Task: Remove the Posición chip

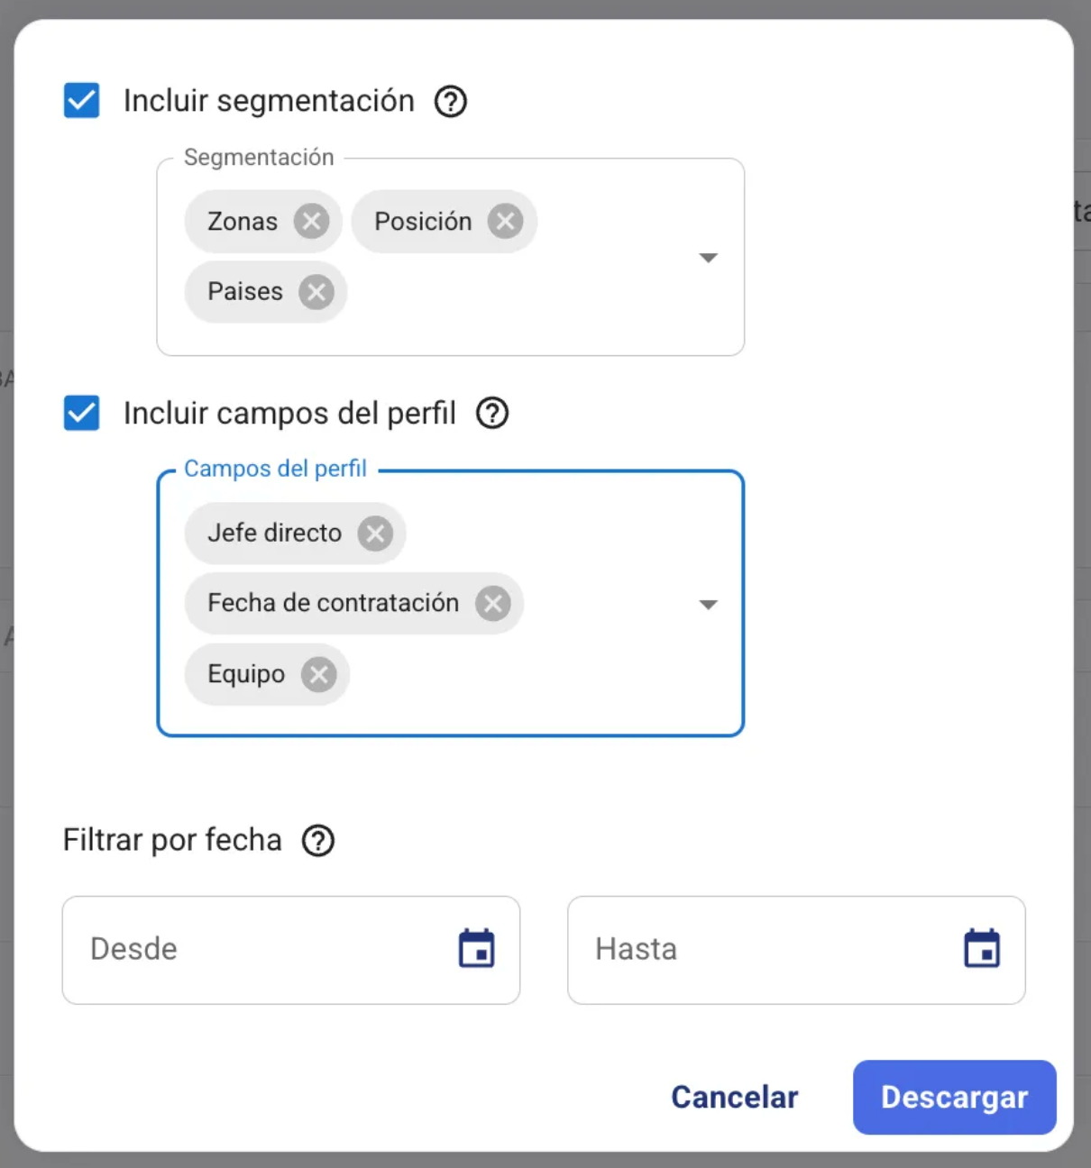Action: pos(505,221)
